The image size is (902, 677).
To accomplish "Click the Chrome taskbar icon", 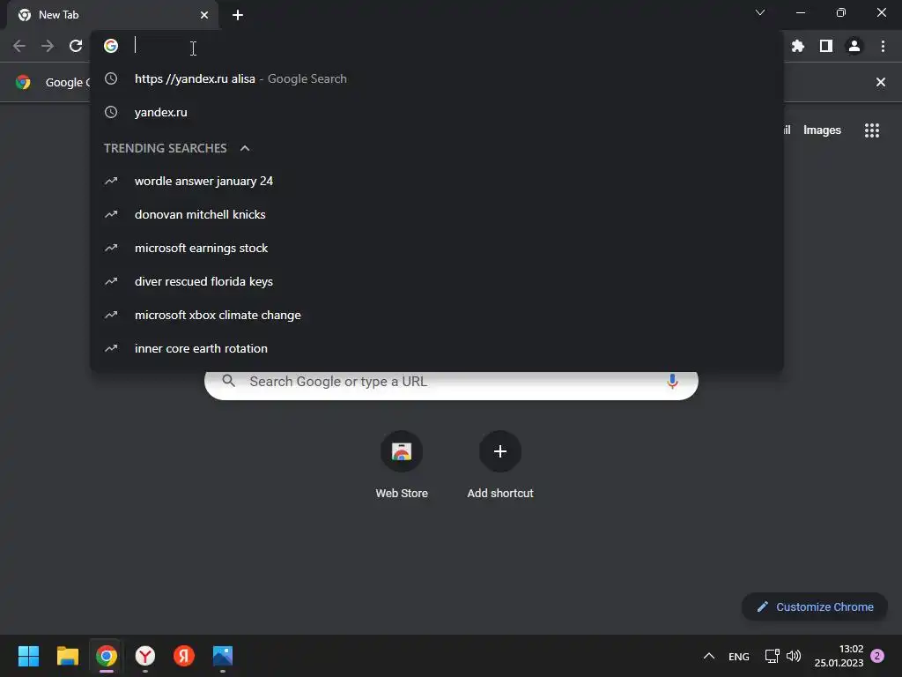I will [107, 656].
